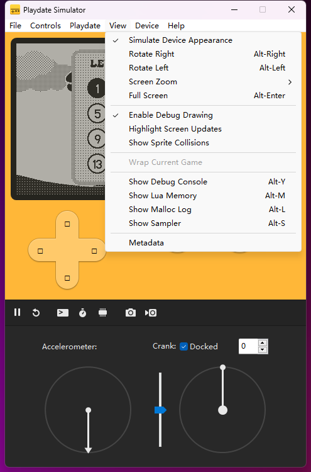Expand the Screen Zoom submenu
The image size is (311, 472).
point(203,82)
